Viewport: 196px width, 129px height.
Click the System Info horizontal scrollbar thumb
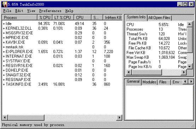tap(147, 72)
